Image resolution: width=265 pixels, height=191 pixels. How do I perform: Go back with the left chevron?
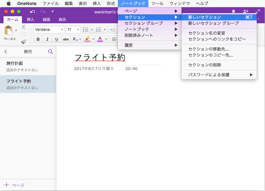click(6, 52)
